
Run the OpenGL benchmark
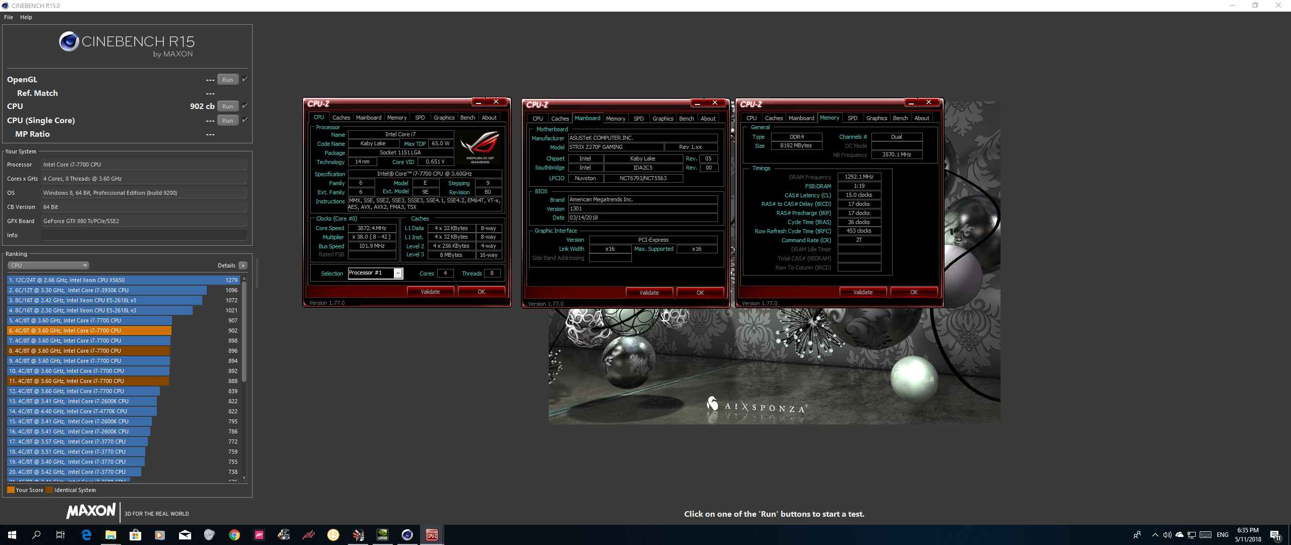coord(227,80)
